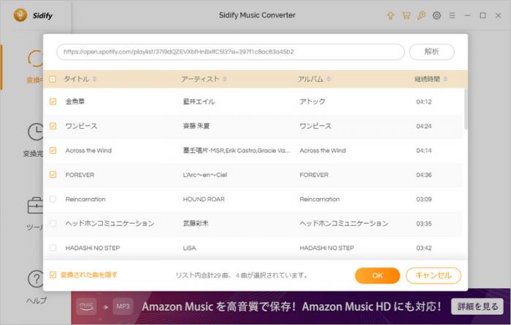This screenshot has width=511, height=325.
Task: Toggle the hide converted songs checkbox
Action: point(53,275)
